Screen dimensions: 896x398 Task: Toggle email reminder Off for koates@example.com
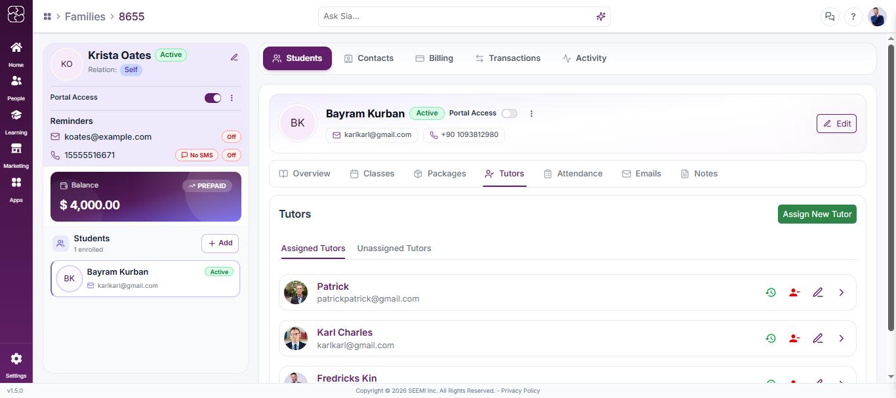pyautogui.click(x=232, y=137)
